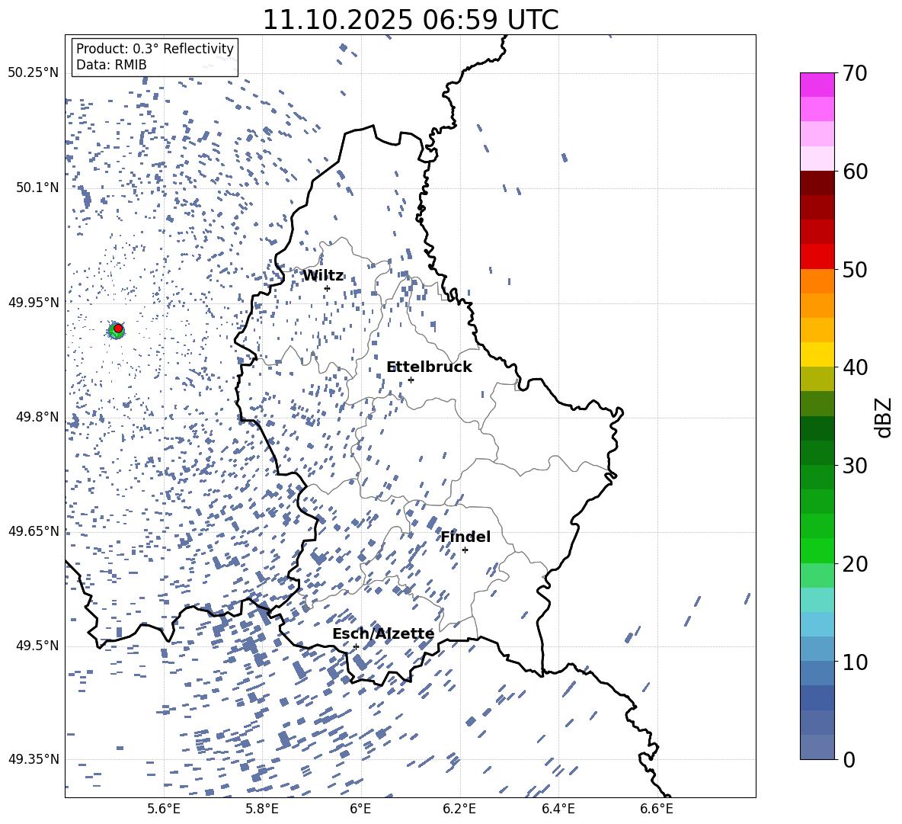Screen dimensions: 902x824
Task: Select the Wiltz city label
Action: (x=323, y=276)
